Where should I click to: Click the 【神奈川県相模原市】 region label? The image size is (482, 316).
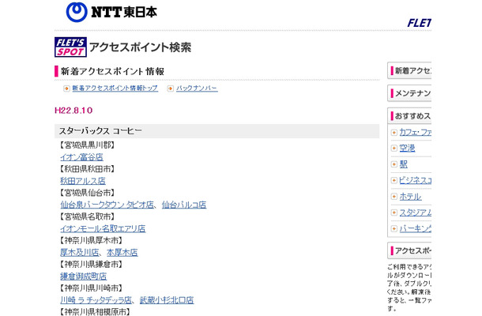click(95, 312)
